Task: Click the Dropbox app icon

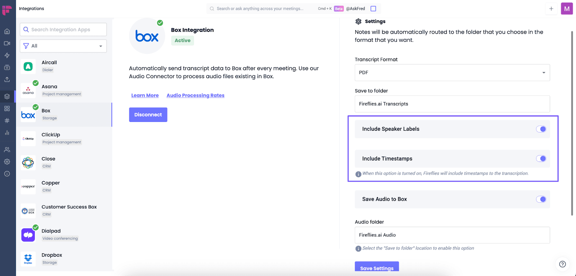Action: (x=28, y=259)
